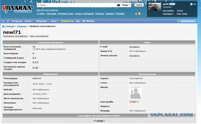The width and height of the screenshot is (201, 124).
Task: Click the paperclip icon beside RSS
Action: coord(143,13)
